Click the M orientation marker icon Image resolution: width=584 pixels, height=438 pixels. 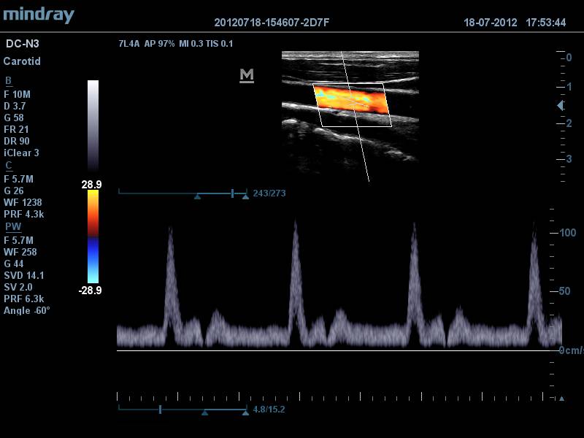coord(247,75)
